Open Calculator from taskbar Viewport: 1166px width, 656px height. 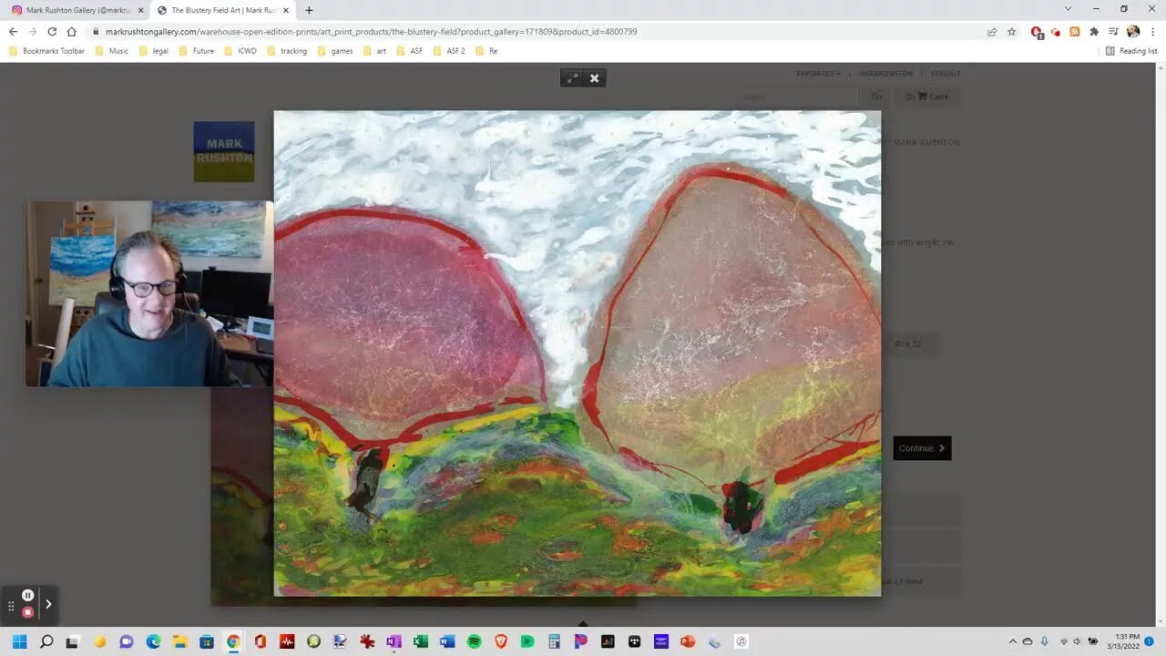point(554,641)
